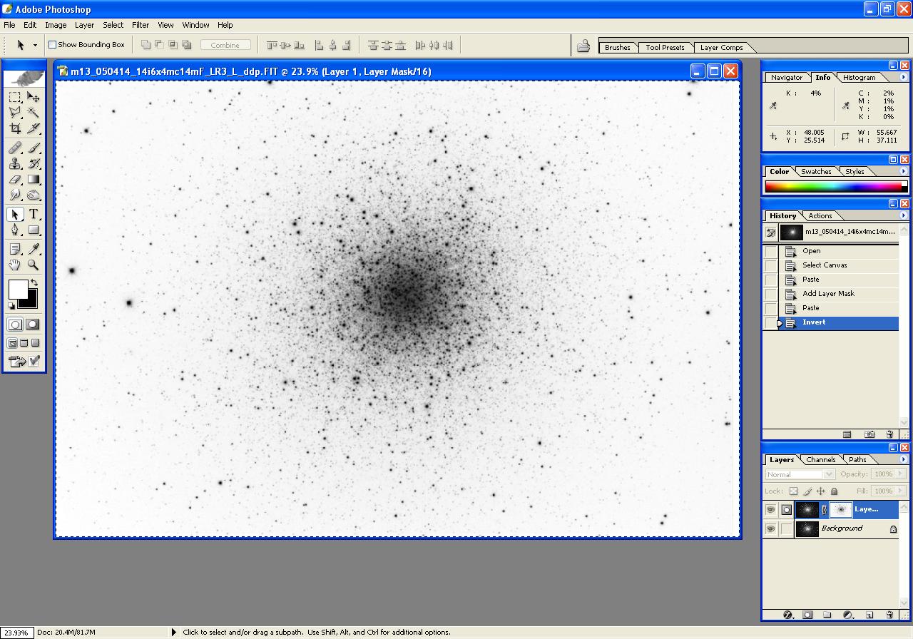Screen dimensions: 913x639
Task: Open the Brushes palette well tab
Action: 617,48
